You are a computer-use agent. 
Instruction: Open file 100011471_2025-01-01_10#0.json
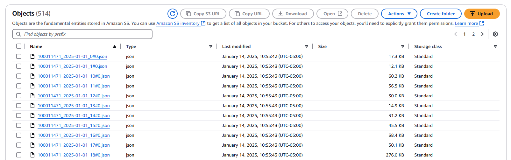coord(74,76)
